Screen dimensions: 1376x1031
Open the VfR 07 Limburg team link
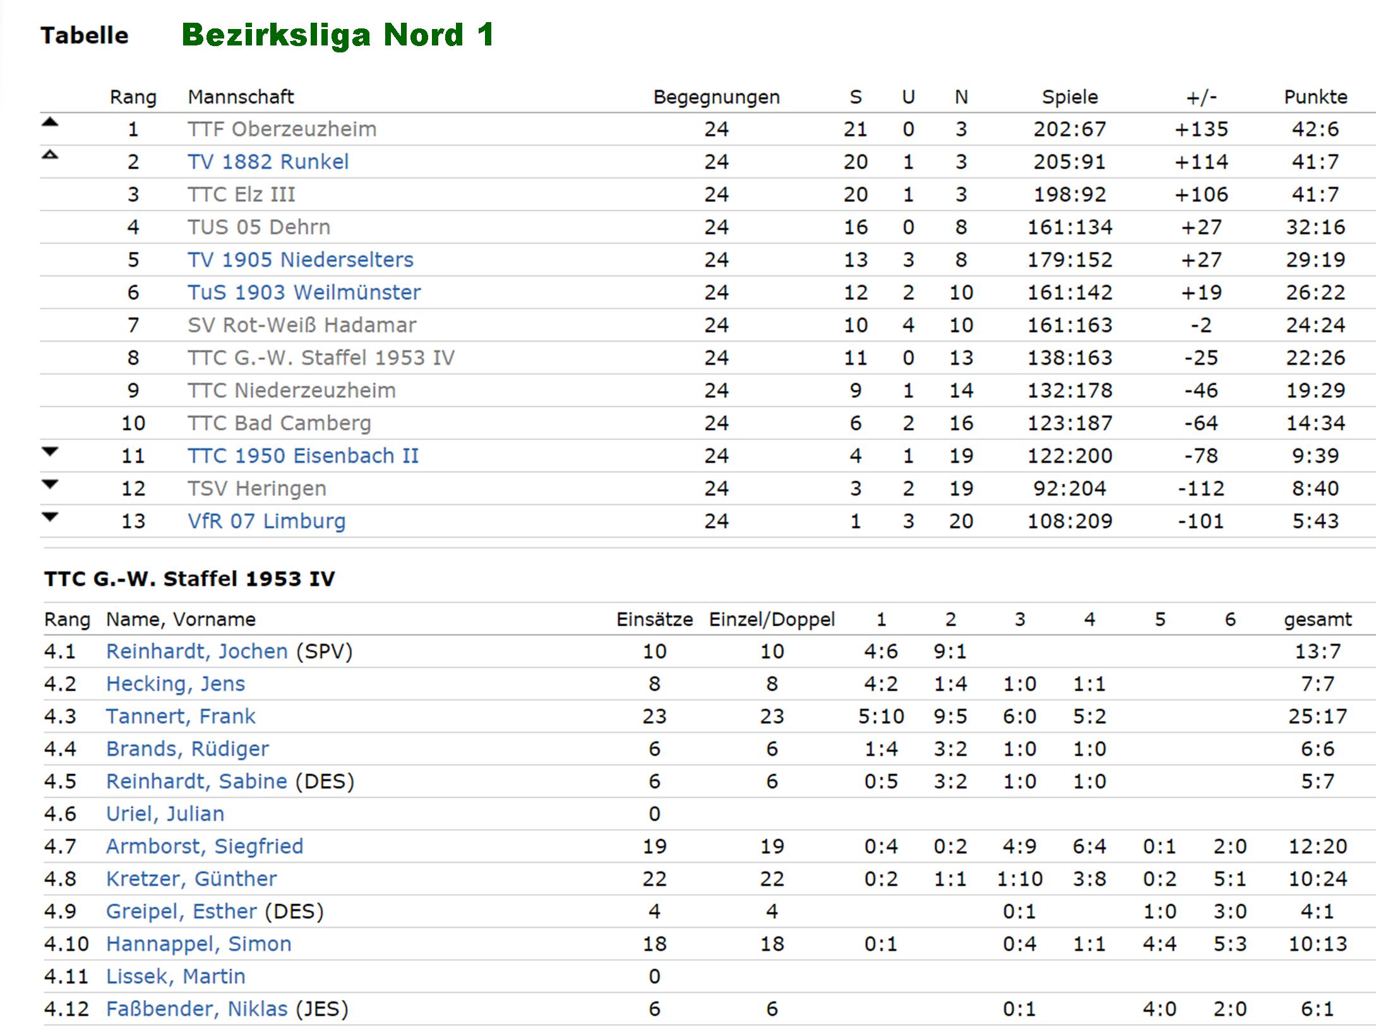point(266,521)
